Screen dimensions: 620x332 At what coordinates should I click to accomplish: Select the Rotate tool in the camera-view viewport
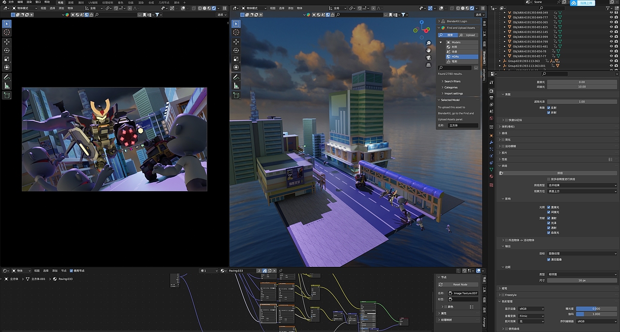tap(7, 50)
